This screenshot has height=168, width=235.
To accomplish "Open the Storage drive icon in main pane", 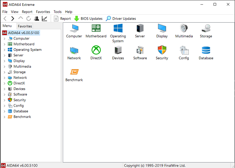I will click(206, 28).
